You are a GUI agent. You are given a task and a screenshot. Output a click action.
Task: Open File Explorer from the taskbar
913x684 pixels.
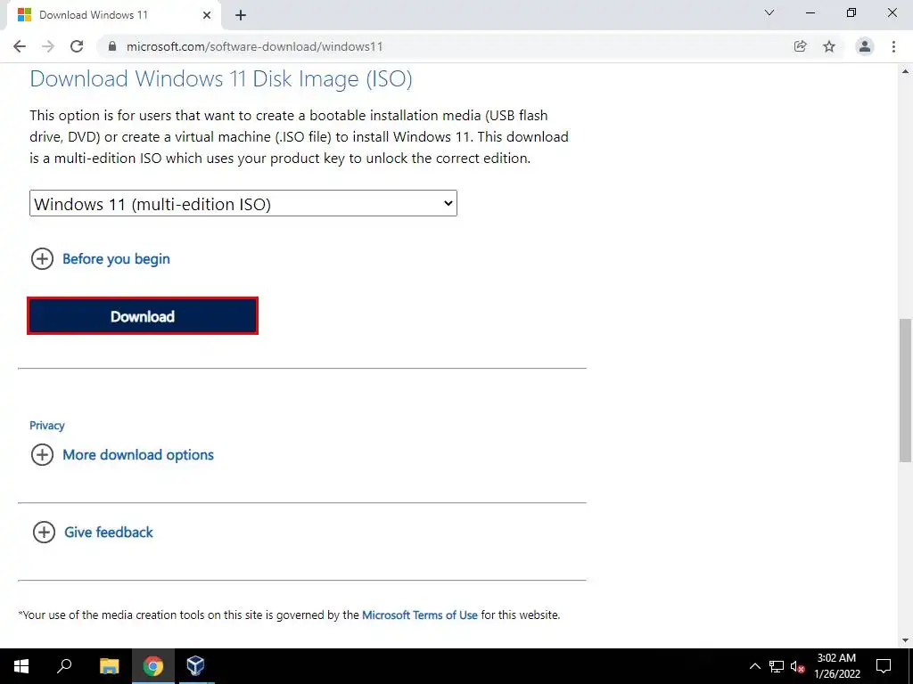pos(109,666)
